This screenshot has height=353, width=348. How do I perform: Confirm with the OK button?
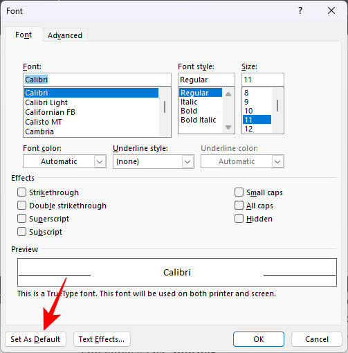point(259,339)
